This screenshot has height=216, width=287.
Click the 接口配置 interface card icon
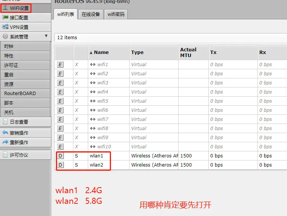(x=5, y=17)
